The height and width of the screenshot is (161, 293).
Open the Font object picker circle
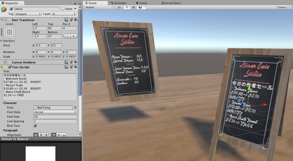(x=75, y=108)
